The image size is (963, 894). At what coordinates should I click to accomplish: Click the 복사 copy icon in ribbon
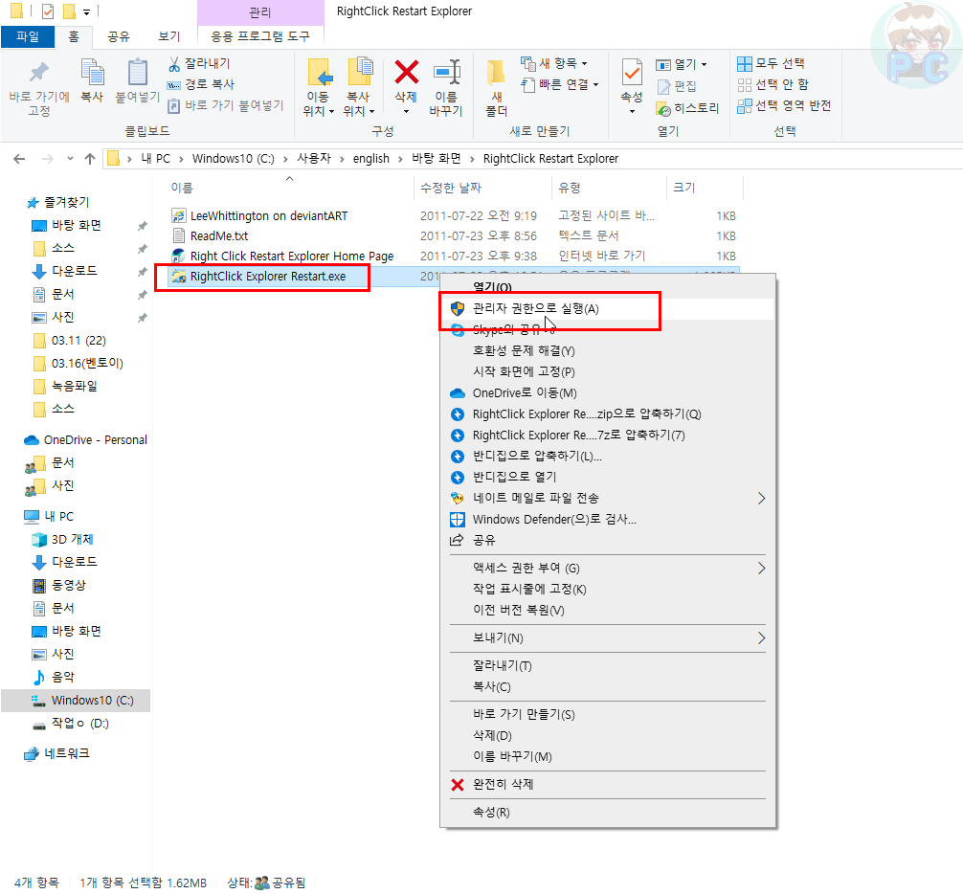(x=92, y=72)
